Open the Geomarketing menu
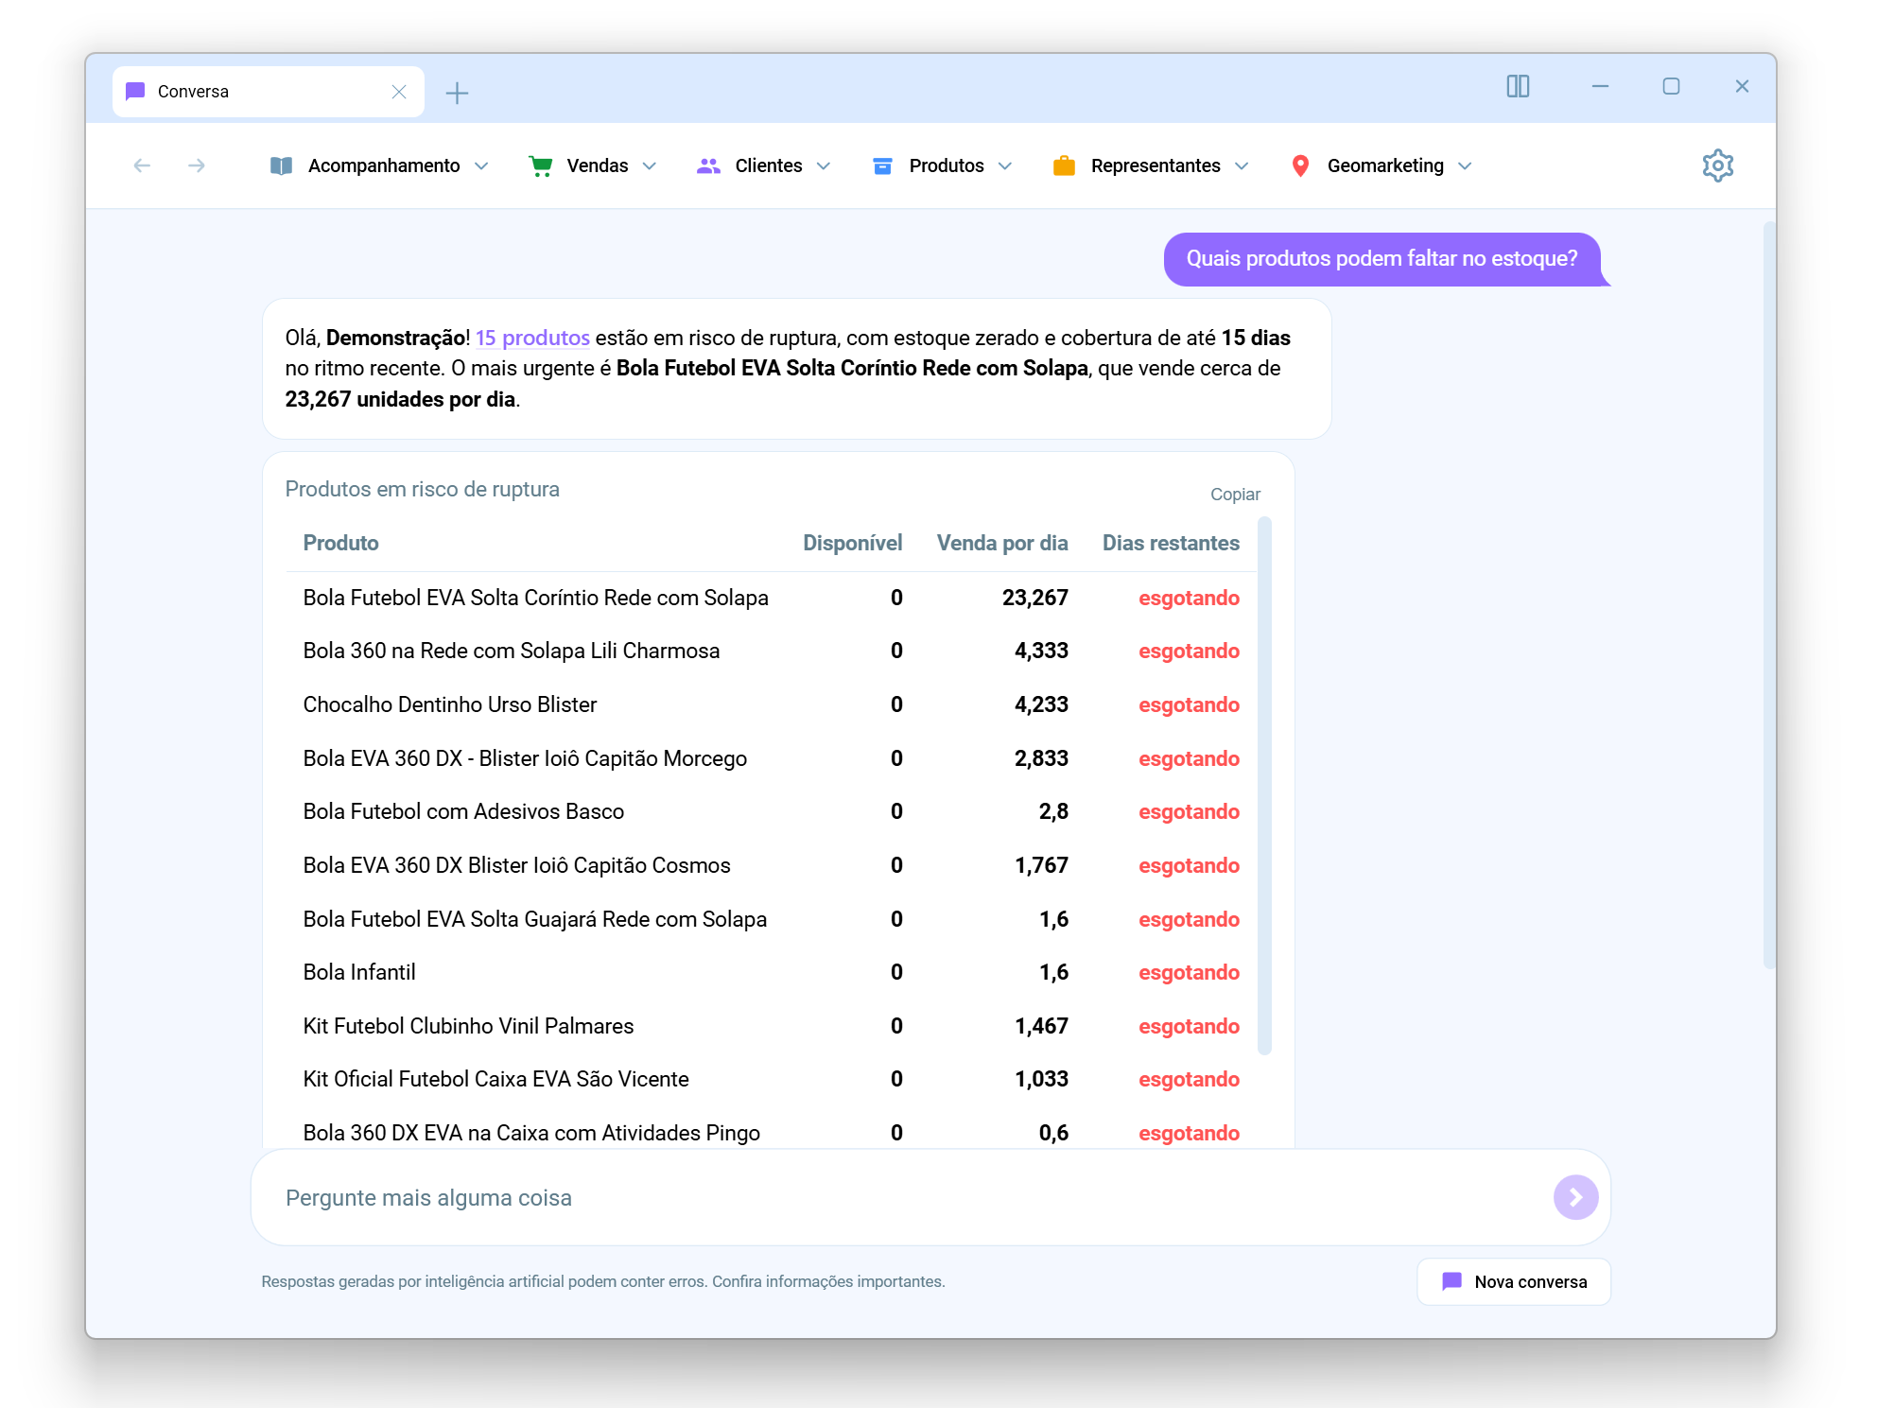The height and width of the screenshot is (1408, 1877). 1382,165
